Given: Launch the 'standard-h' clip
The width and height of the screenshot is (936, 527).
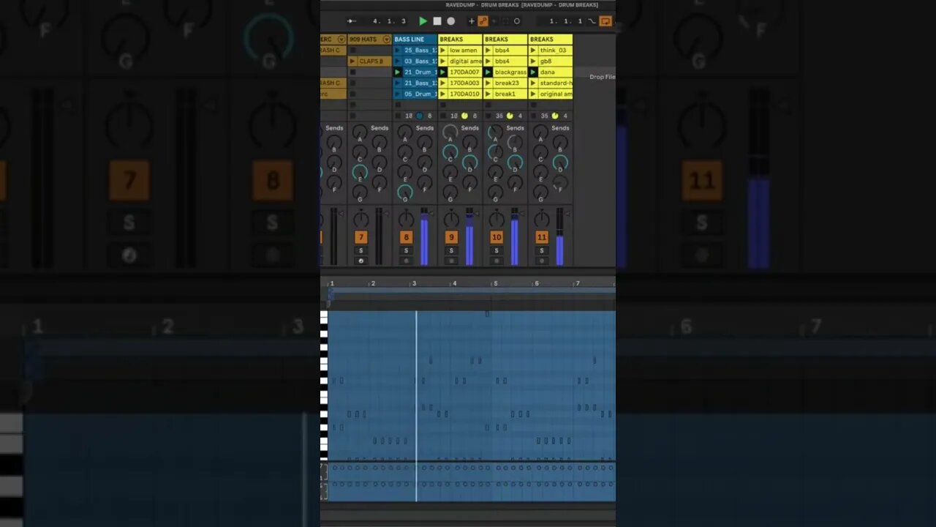Looking at the screenshot, I should [533, 83].
